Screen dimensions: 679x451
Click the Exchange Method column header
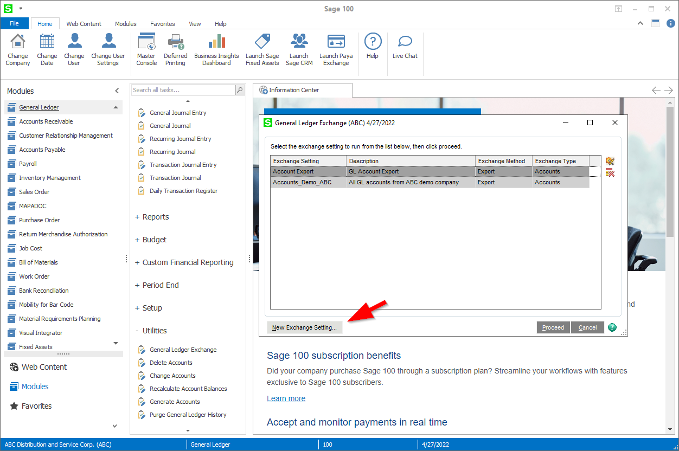(x=503, y=161)
